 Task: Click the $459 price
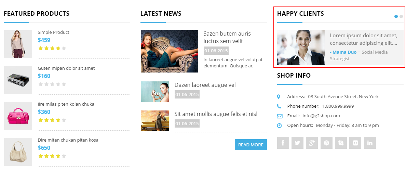pyautogui.click(x=44, y=40)
